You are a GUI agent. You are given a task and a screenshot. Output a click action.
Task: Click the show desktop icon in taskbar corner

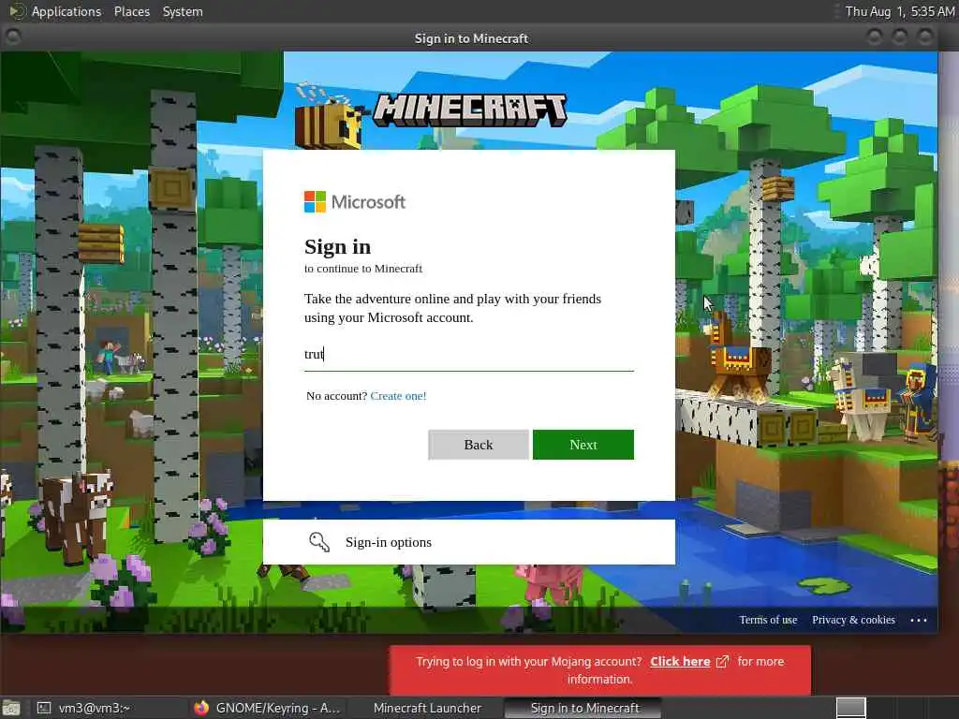coord(10,708)
